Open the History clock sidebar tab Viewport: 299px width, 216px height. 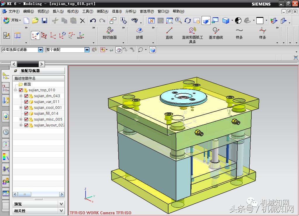pos(6,132)
